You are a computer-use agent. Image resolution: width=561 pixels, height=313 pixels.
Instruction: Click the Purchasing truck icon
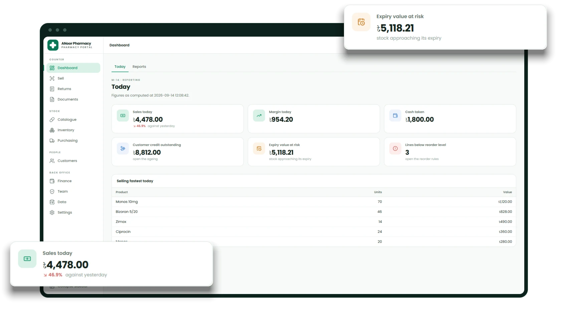(52, 141)
